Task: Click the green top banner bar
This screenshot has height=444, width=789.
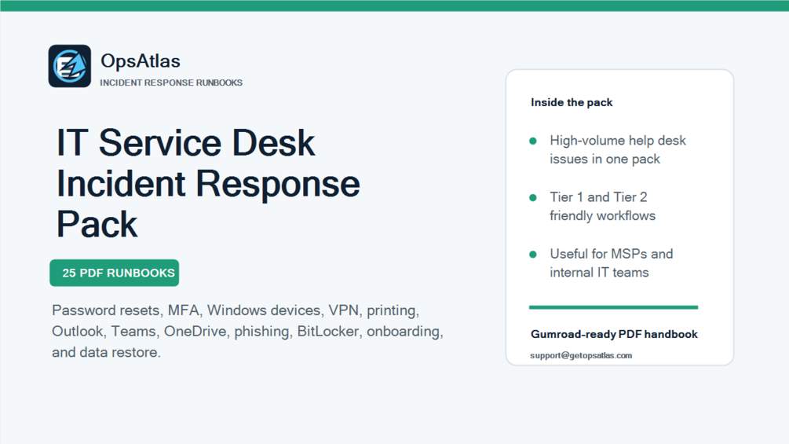Action: [394, 6]
